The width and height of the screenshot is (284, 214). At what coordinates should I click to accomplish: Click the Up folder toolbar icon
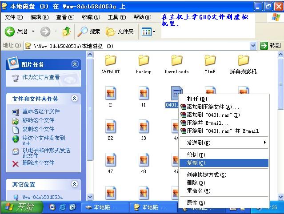click(x=67, y=32)
